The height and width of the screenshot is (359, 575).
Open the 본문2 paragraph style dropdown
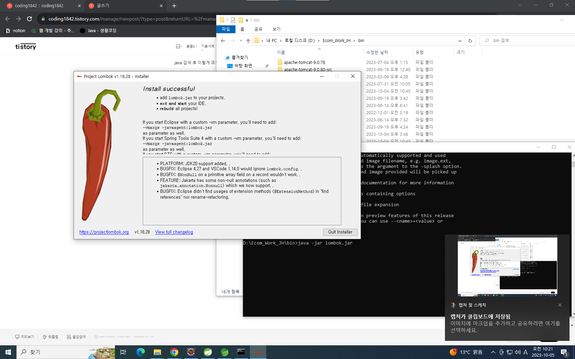point(192,46)
